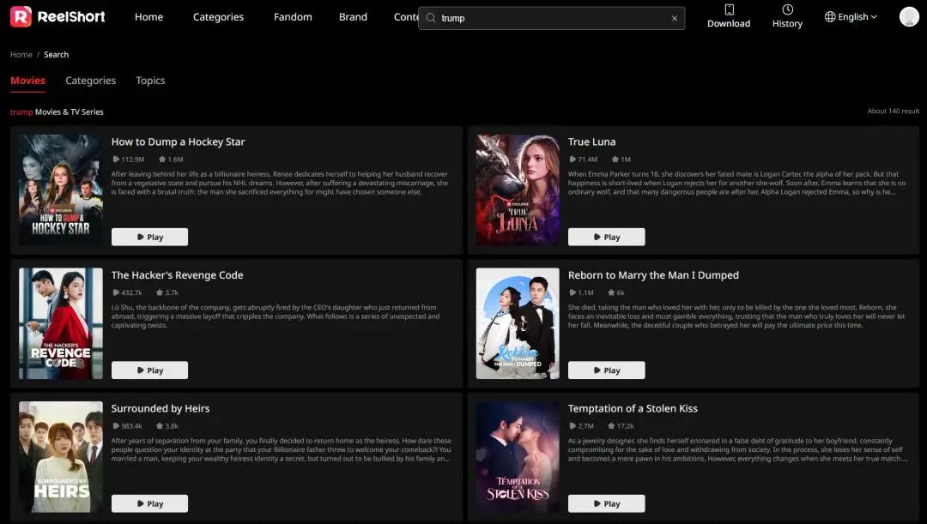Open the True Luna poster

click(x=518, y=190)
